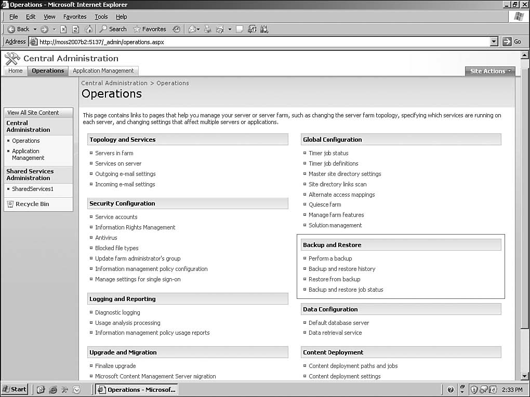Refresh the page using toolbar icon
This screenshot has height=397, width=530.
click(76, 29)
